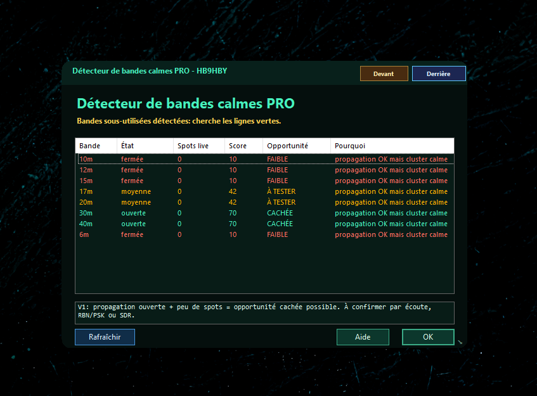
Task: Click score 42 in 20m row
Action: tap(233, 202)
